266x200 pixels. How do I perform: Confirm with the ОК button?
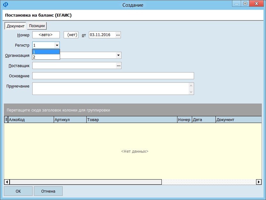pos(18,191)
